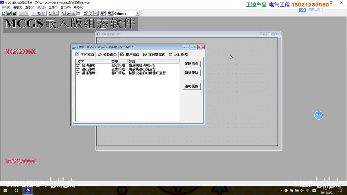Switch to the 实时数据库 tab
Viewport: 347px width, 195px height.
154,55
